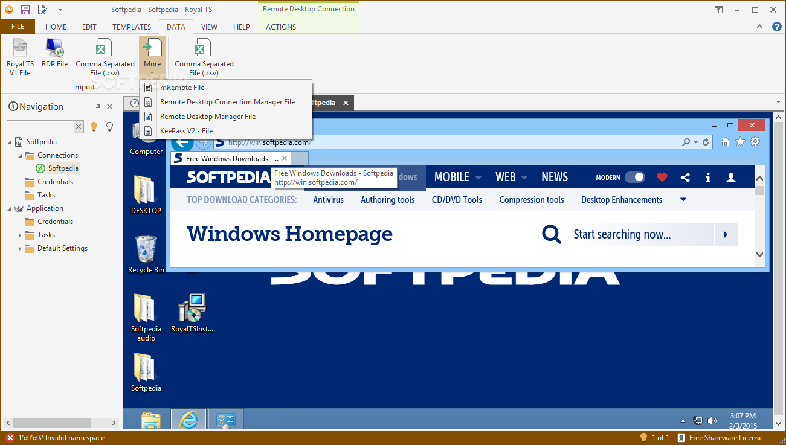Collapse the ribbon with the up chevron
This screenshot has height=445, width=786.
tap(760, 27)
